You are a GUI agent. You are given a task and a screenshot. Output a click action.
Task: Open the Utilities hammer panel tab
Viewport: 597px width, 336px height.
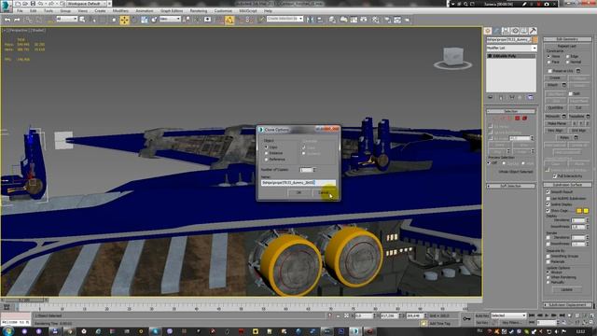pos(533,31)
